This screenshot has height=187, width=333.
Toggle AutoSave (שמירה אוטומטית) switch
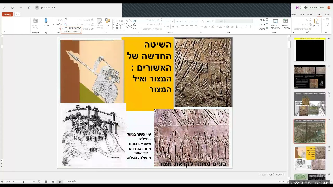pos(304,8)
